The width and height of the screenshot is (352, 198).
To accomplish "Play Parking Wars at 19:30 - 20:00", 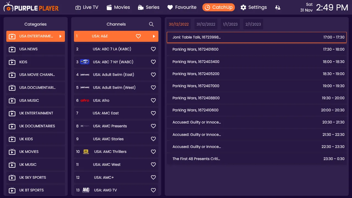I will click(257, 98).
